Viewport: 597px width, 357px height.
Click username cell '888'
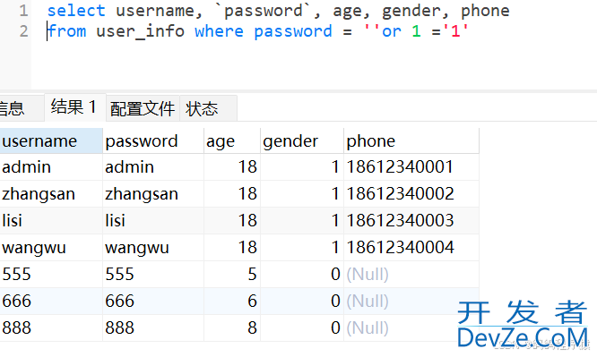pyautogui.click(x=51, y=327)
